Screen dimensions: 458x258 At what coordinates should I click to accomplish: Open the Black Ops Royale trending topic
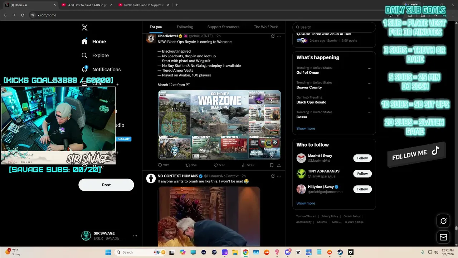click(x=311, y=102)
